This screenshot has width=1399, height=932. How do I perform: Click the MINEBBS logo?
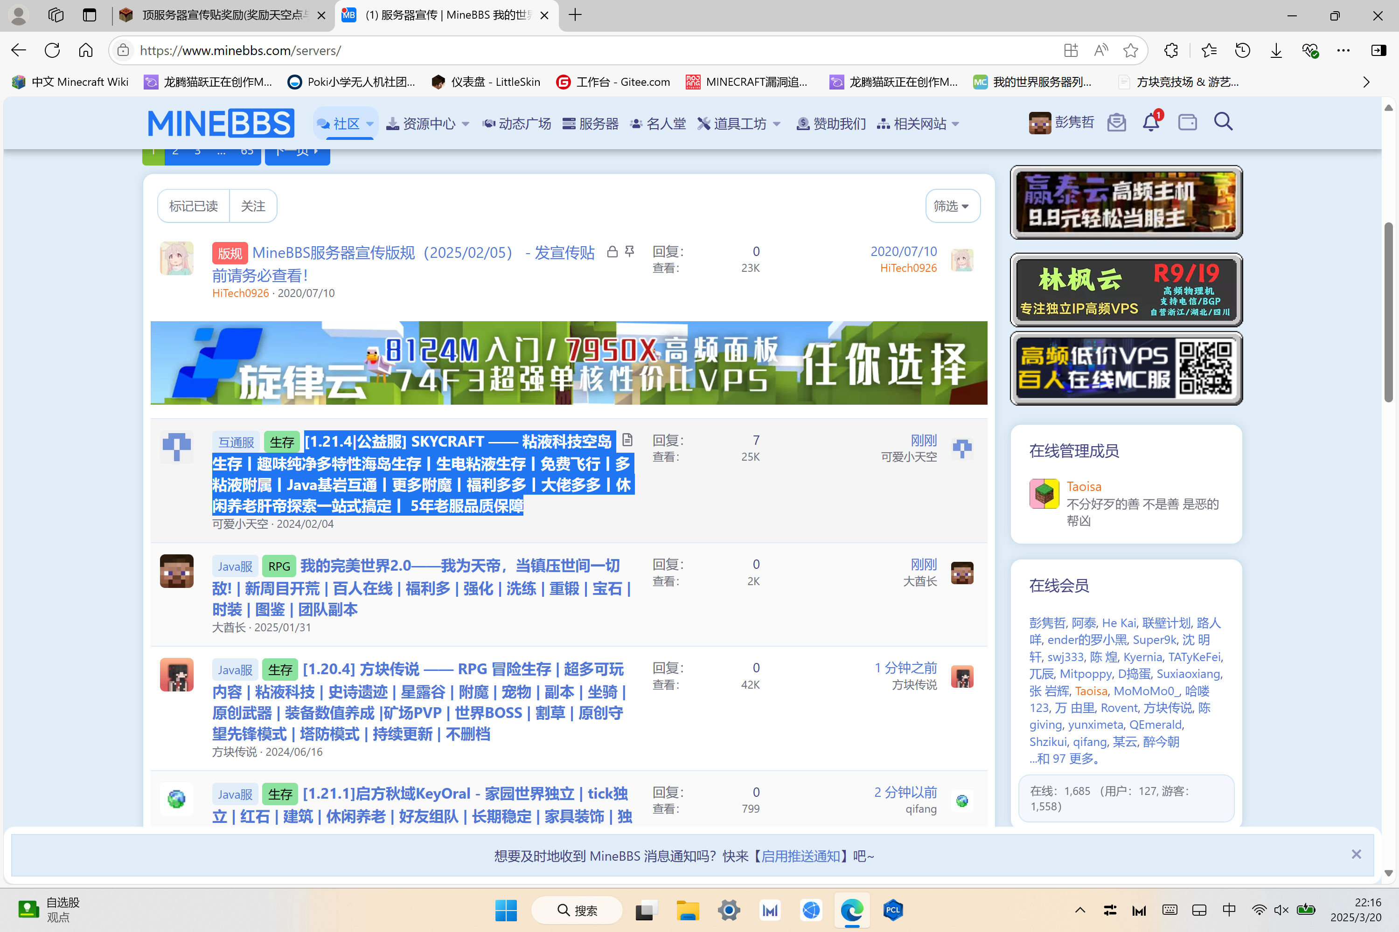pos(221,123)
